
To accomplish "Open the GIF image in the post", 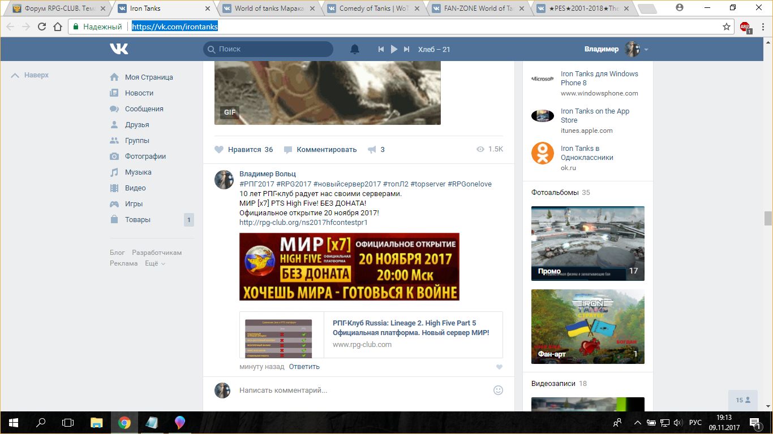I will [x=328, y=93].
